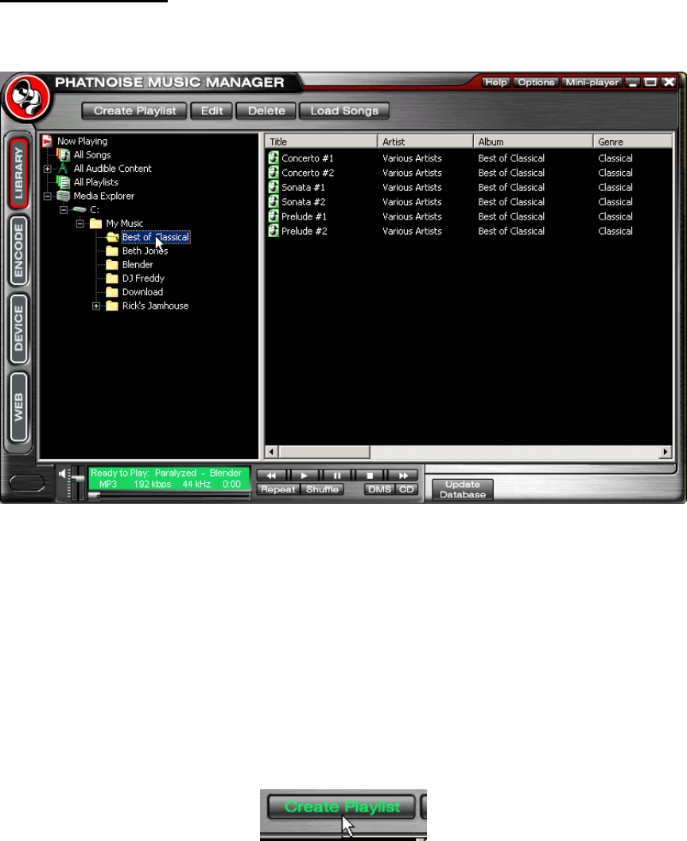Click the playback progress bar
This screenshot has height=841, width=687.
click(x=169, y=495)
